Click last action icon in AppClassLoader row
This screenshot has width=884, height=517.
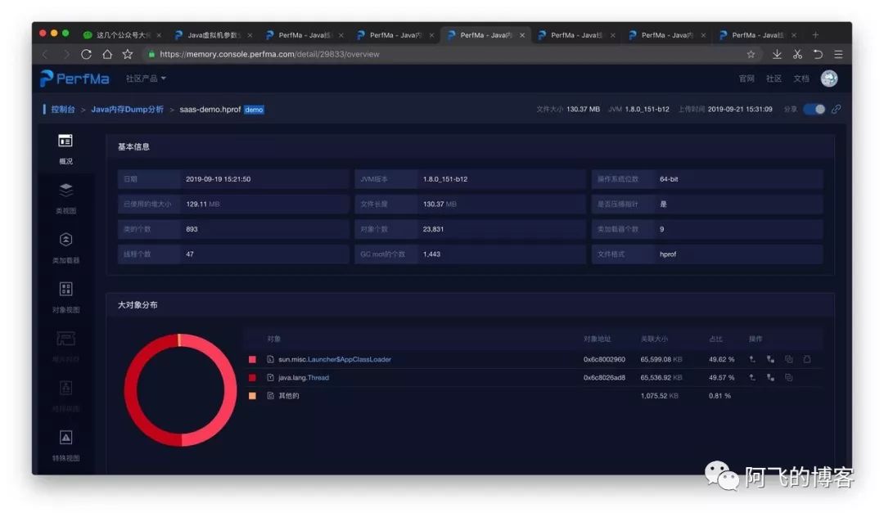click(807, 359)
